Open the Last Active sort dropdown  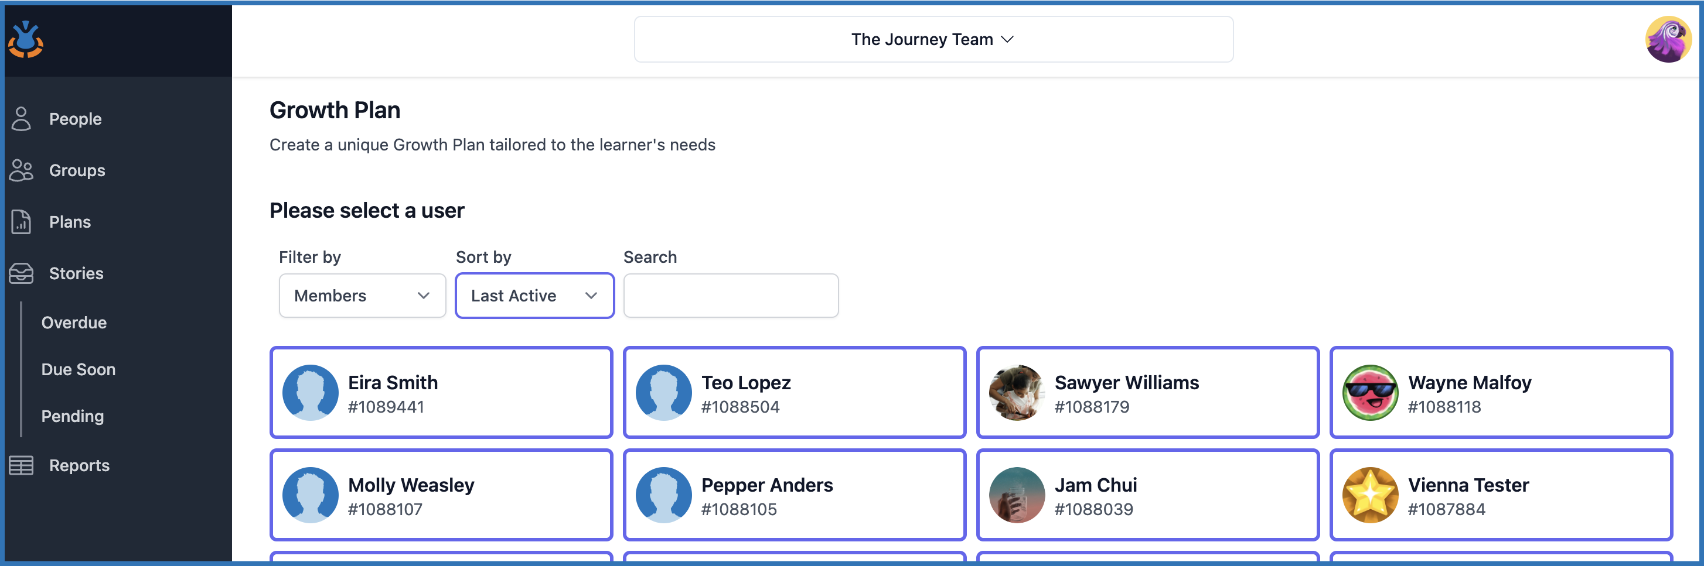click(534, 296)
